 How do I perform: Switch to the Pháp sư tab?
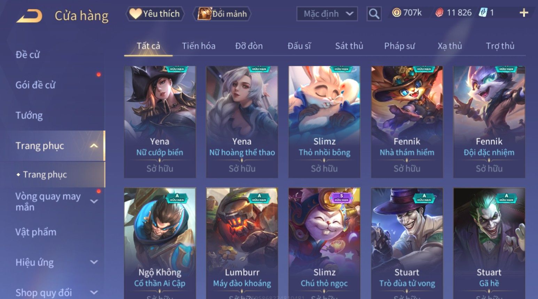click(x=399, y=46)
